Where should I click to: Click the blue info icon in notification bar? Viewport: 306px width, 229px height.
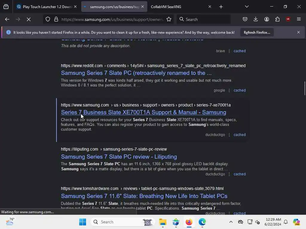8,32
